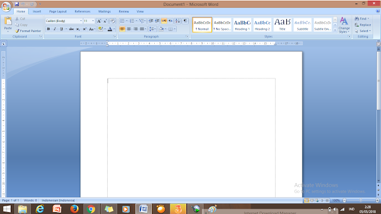Switch to the Review tab
Viewport: 381px width, 214px height.
[x=124, y=11]
